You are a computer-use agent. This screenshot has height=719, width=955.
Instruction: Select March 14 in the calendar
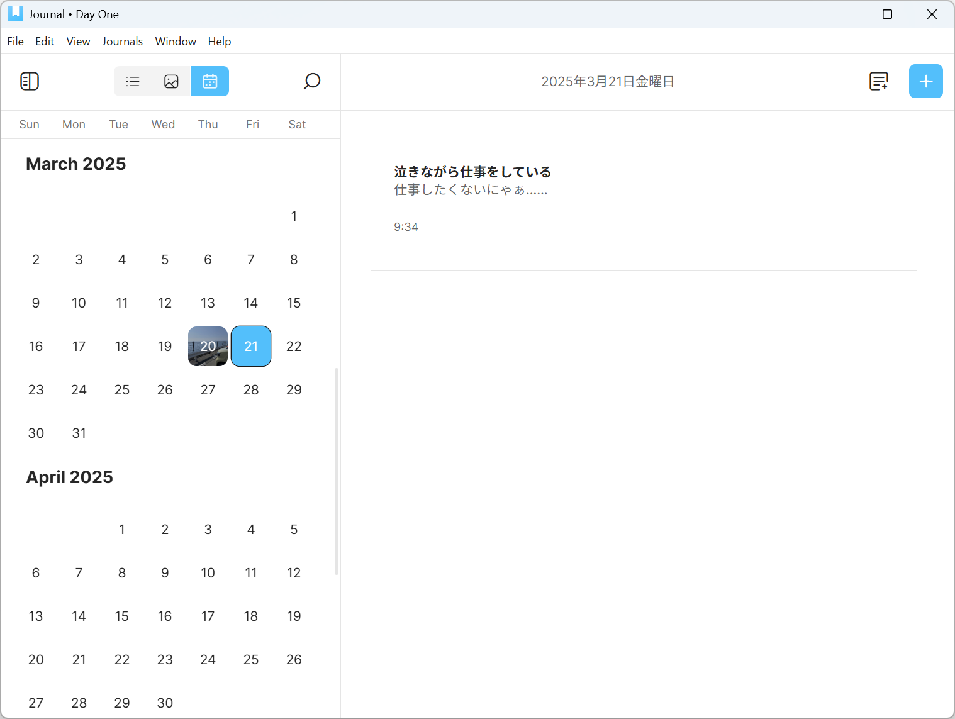tap(251, 303)
